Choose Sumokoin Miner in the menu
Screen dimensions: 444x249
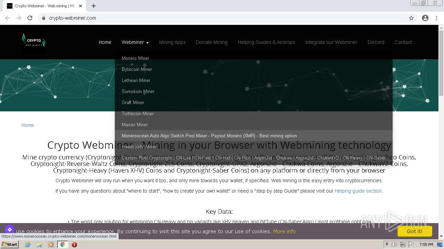254,91
